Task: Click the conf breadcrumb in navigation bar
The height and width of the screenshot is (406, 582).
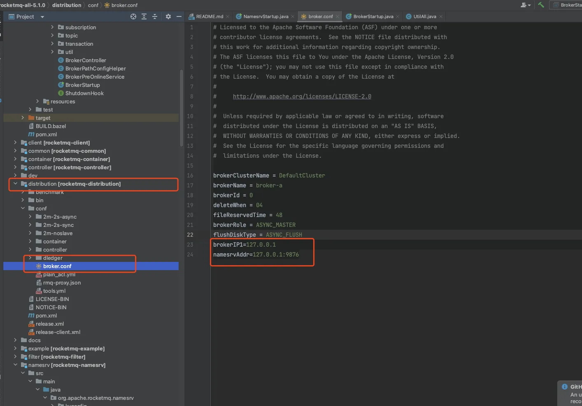Action: 93,5
